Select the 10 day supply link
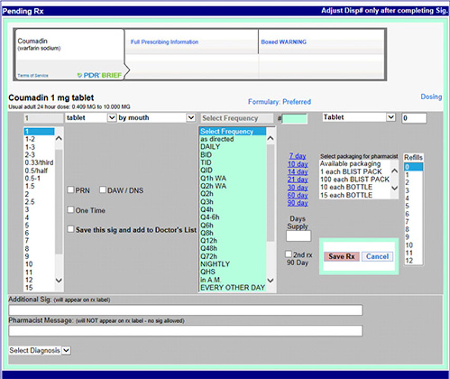This screenshot has width=450, height=379. pos(297,165)
